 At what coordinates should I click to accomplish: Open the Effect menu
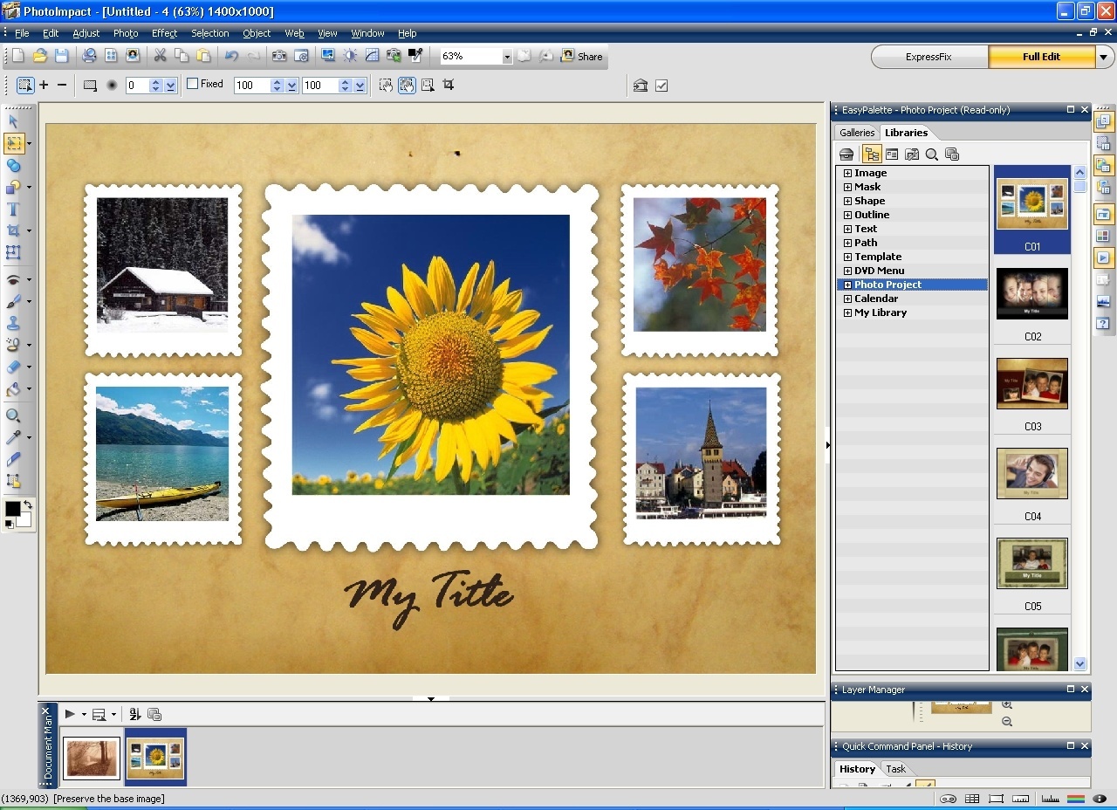[x=164, y=33]
